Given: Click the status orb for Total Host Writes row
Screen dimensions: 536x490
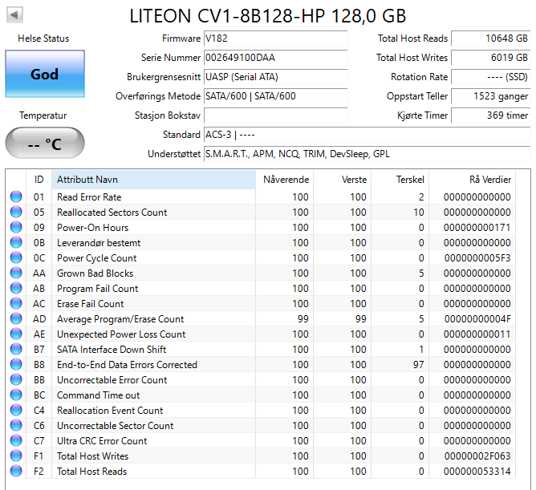Looking at the screenshot, I should click(16, 456).
